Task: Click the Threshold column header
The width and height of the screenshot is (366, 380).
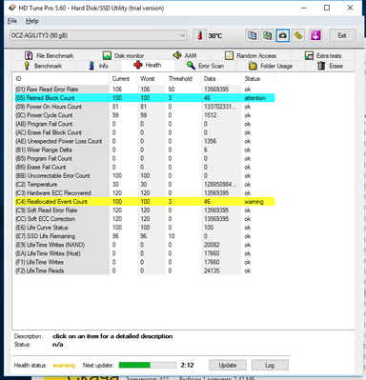Action: click(x=183, y=79)
